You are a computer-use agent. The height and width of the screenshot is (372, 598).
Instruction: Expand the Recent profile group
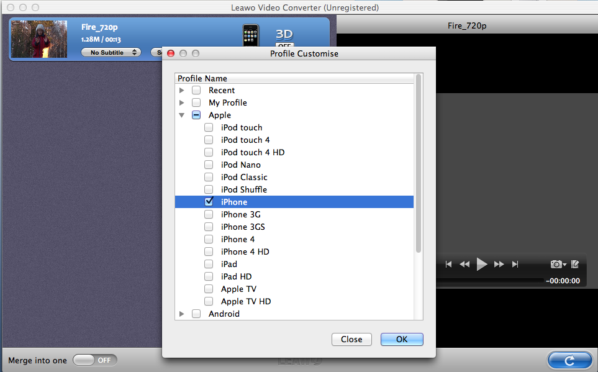pos(181,91)
